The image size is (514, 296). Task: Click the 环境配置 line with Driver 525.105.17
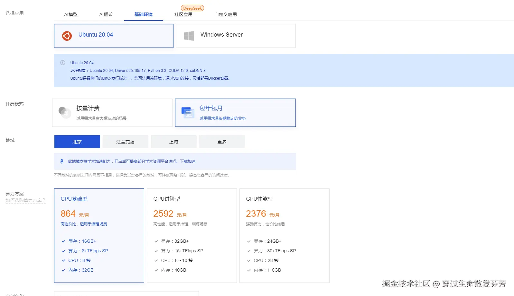[138, 71]
